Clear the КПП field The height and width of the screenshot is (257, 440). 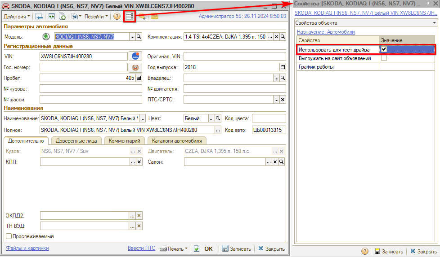139,162
